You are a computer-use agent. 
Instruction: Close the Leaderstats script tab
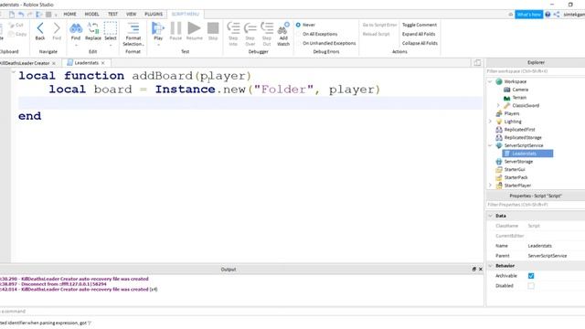tap(103, 63)
